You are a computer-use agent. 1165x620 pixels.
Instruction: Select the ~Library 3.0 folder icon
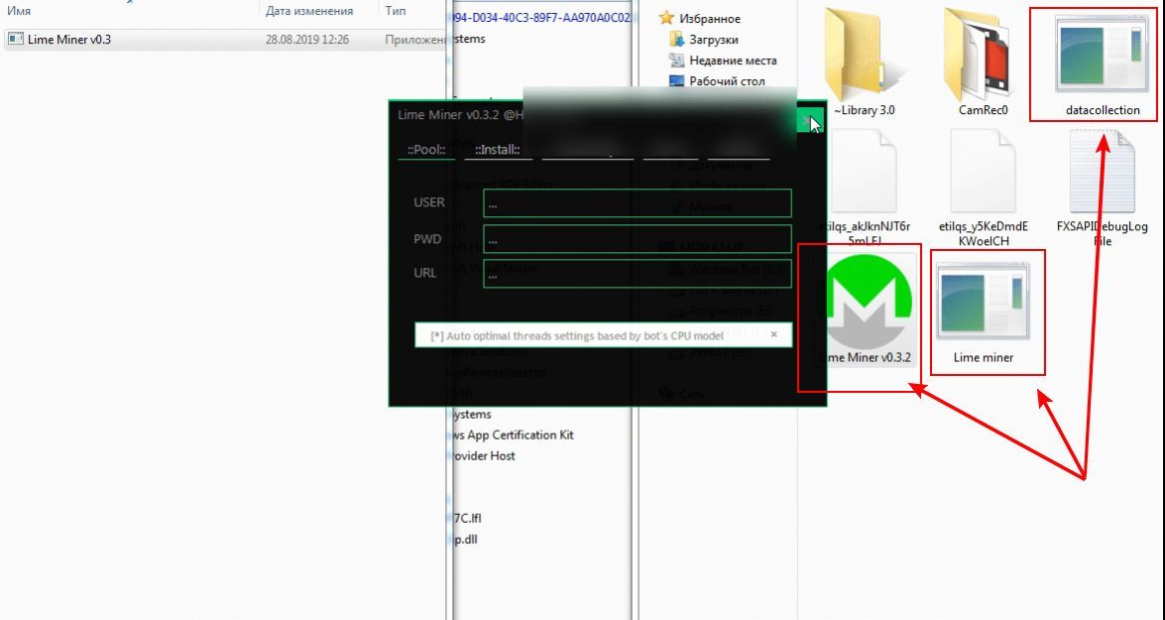864,55
